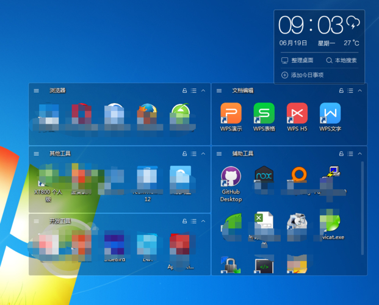Launch the green 360 browser icon
This screenshot has width=379, height=305.
coord(180,113)
